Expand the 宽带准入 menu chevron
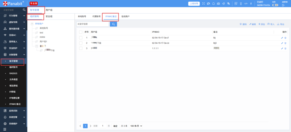 pos(24,42)
